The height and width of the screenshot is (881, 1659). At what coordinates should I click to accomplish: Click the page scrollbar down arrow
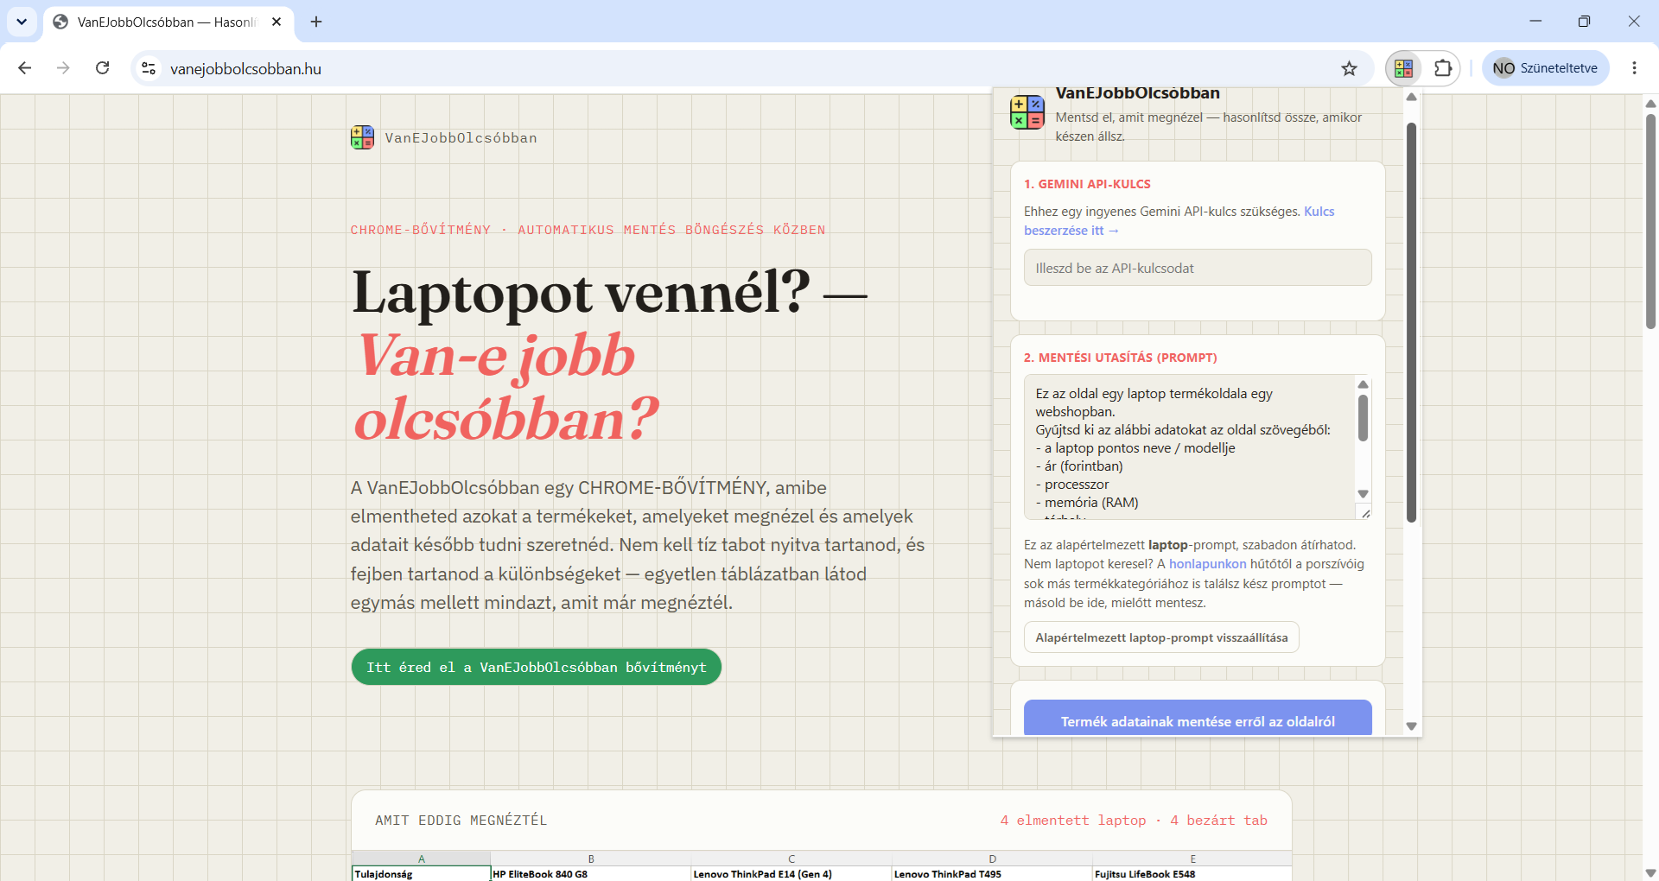(1650, 872)
